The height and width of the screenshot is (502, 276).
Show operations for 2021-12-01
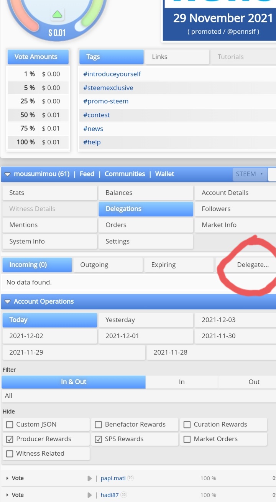click(146, 336)
